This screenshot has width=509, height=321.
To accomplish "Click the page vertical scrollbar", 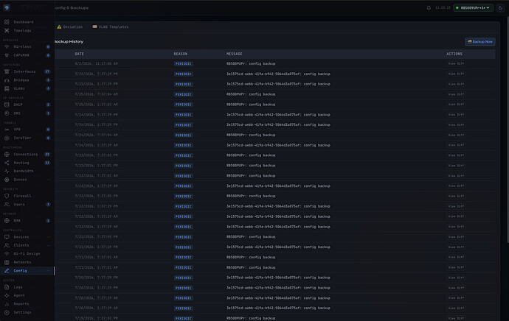I will (x=508, y=130).
